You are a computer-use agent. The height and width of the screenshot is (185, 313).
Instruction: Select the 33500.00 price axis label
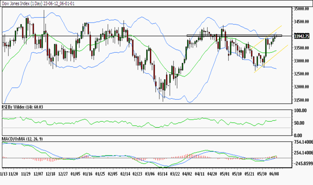pyautogui.click(x=301, y=48)
